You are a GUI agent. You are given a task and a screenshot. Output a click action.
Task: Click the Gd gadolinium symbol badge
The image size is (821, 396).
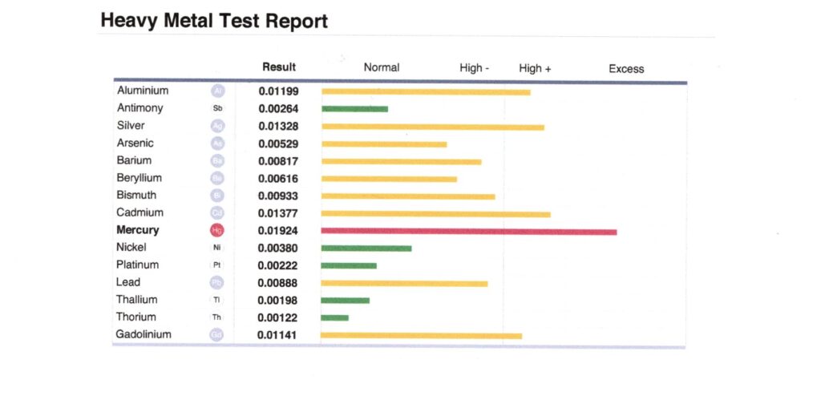point(217,334)
